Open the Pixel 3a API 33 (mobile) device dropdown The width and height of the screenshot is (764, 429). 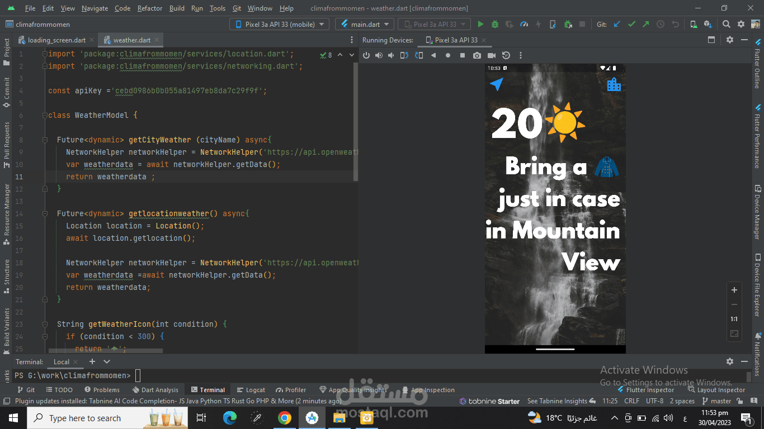click(x=280, y=24)
